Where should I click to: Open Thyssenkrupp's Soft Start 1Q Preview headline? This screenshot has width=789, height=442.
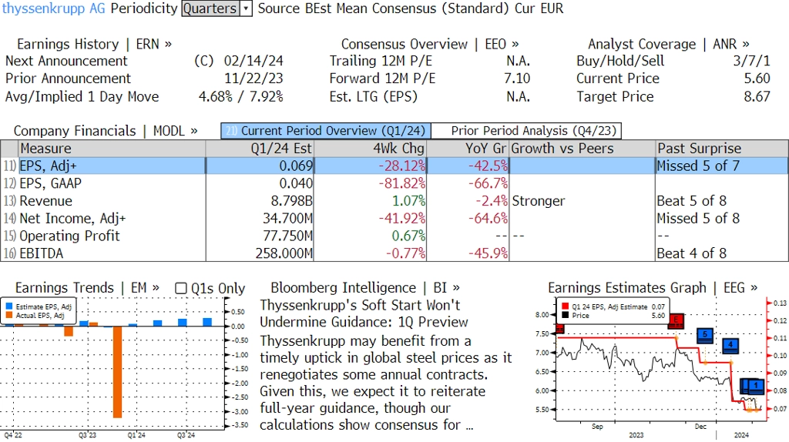[364, 313]
